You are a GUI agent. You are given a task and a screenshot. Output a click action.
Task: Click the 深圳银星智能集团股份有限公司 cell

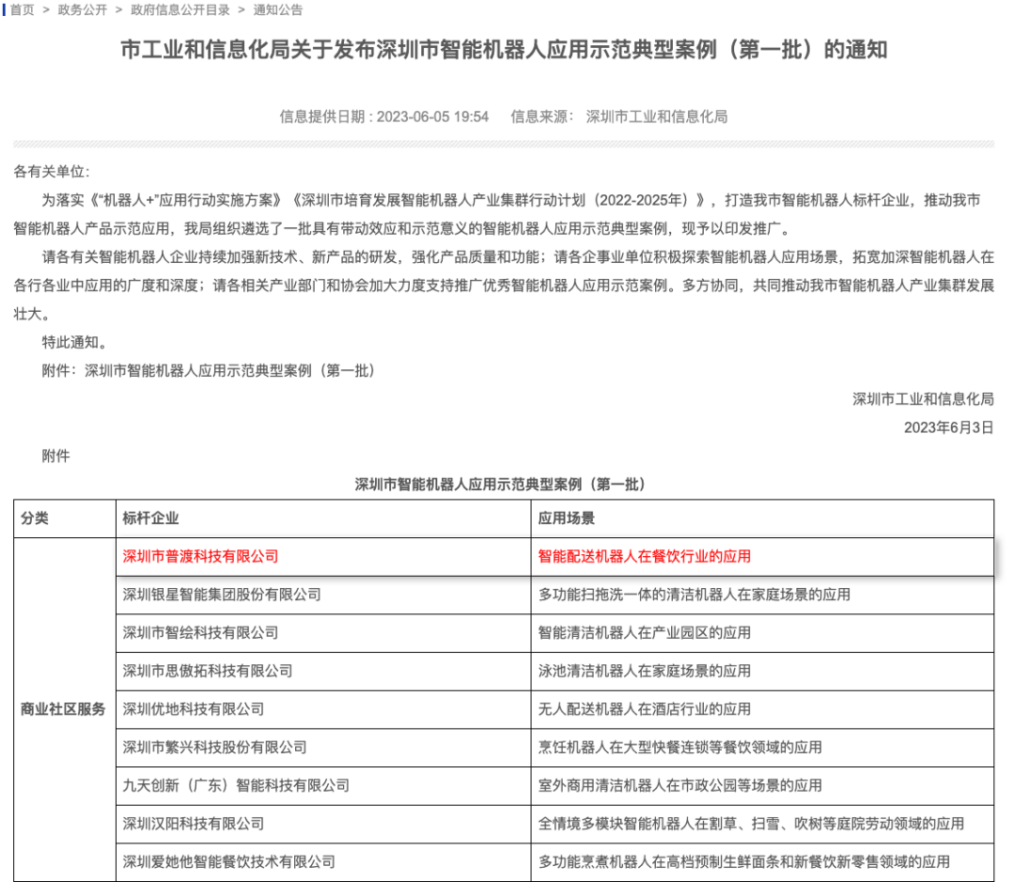click(x=222, y=595)
